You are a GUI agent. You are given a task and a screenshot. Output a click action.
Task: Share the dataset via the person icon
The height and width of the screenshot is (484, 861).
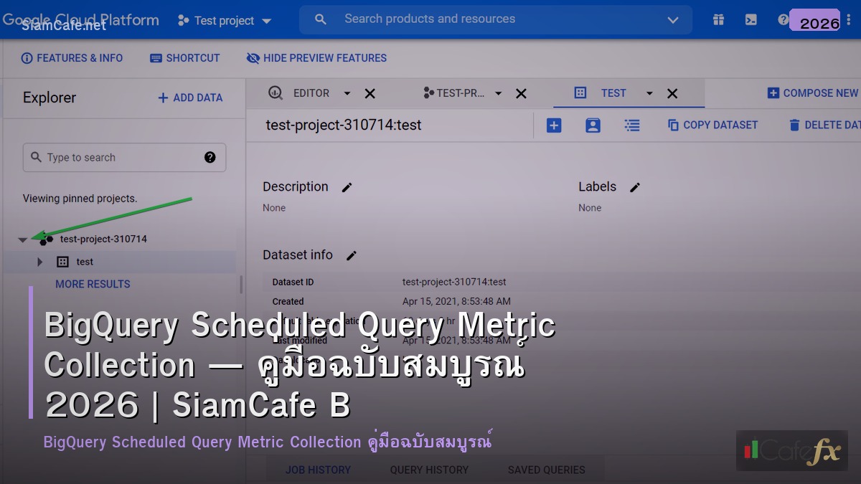point(593,125)
